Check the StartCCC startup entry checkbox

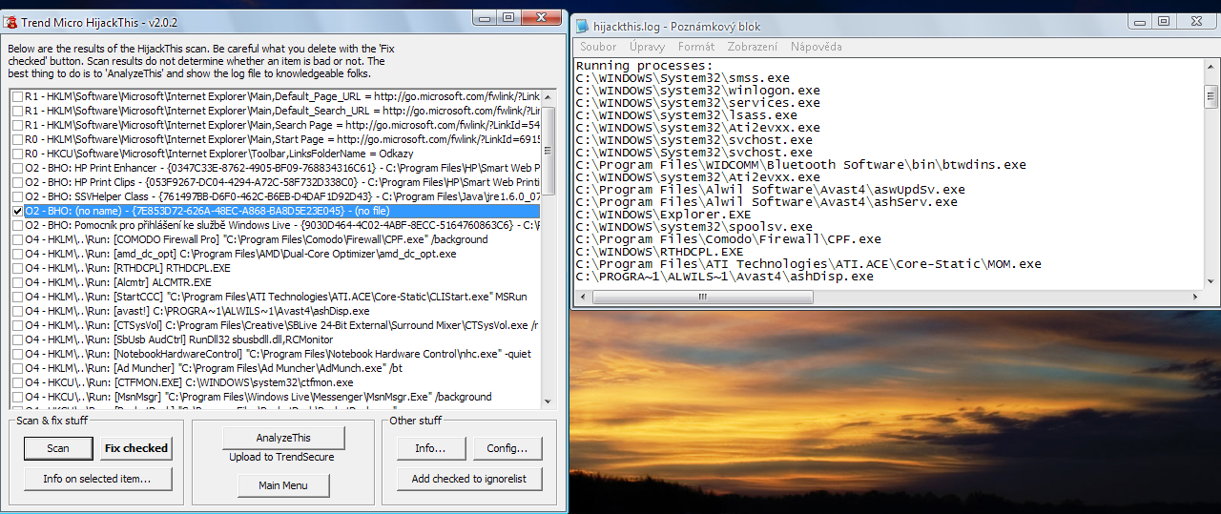tap(18, 297)
